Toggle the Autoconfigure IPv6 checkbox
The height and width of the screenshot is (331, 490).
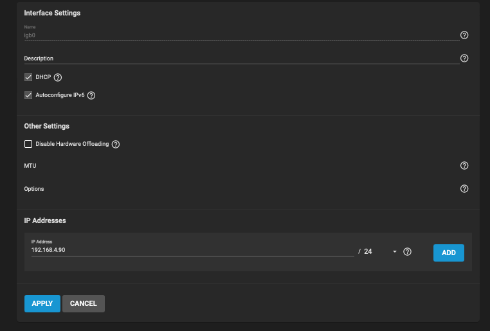[x=28, y=95]
